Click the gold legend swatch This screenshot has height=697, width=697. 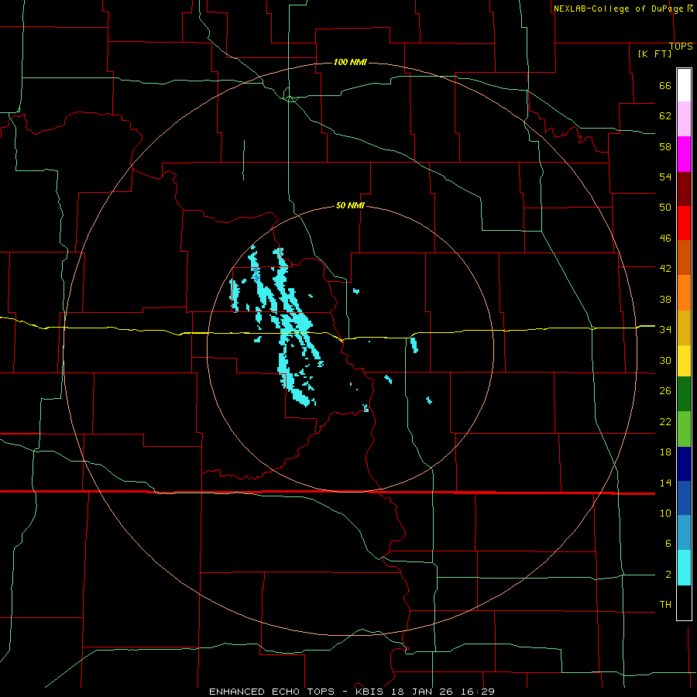tap(684, 328)
